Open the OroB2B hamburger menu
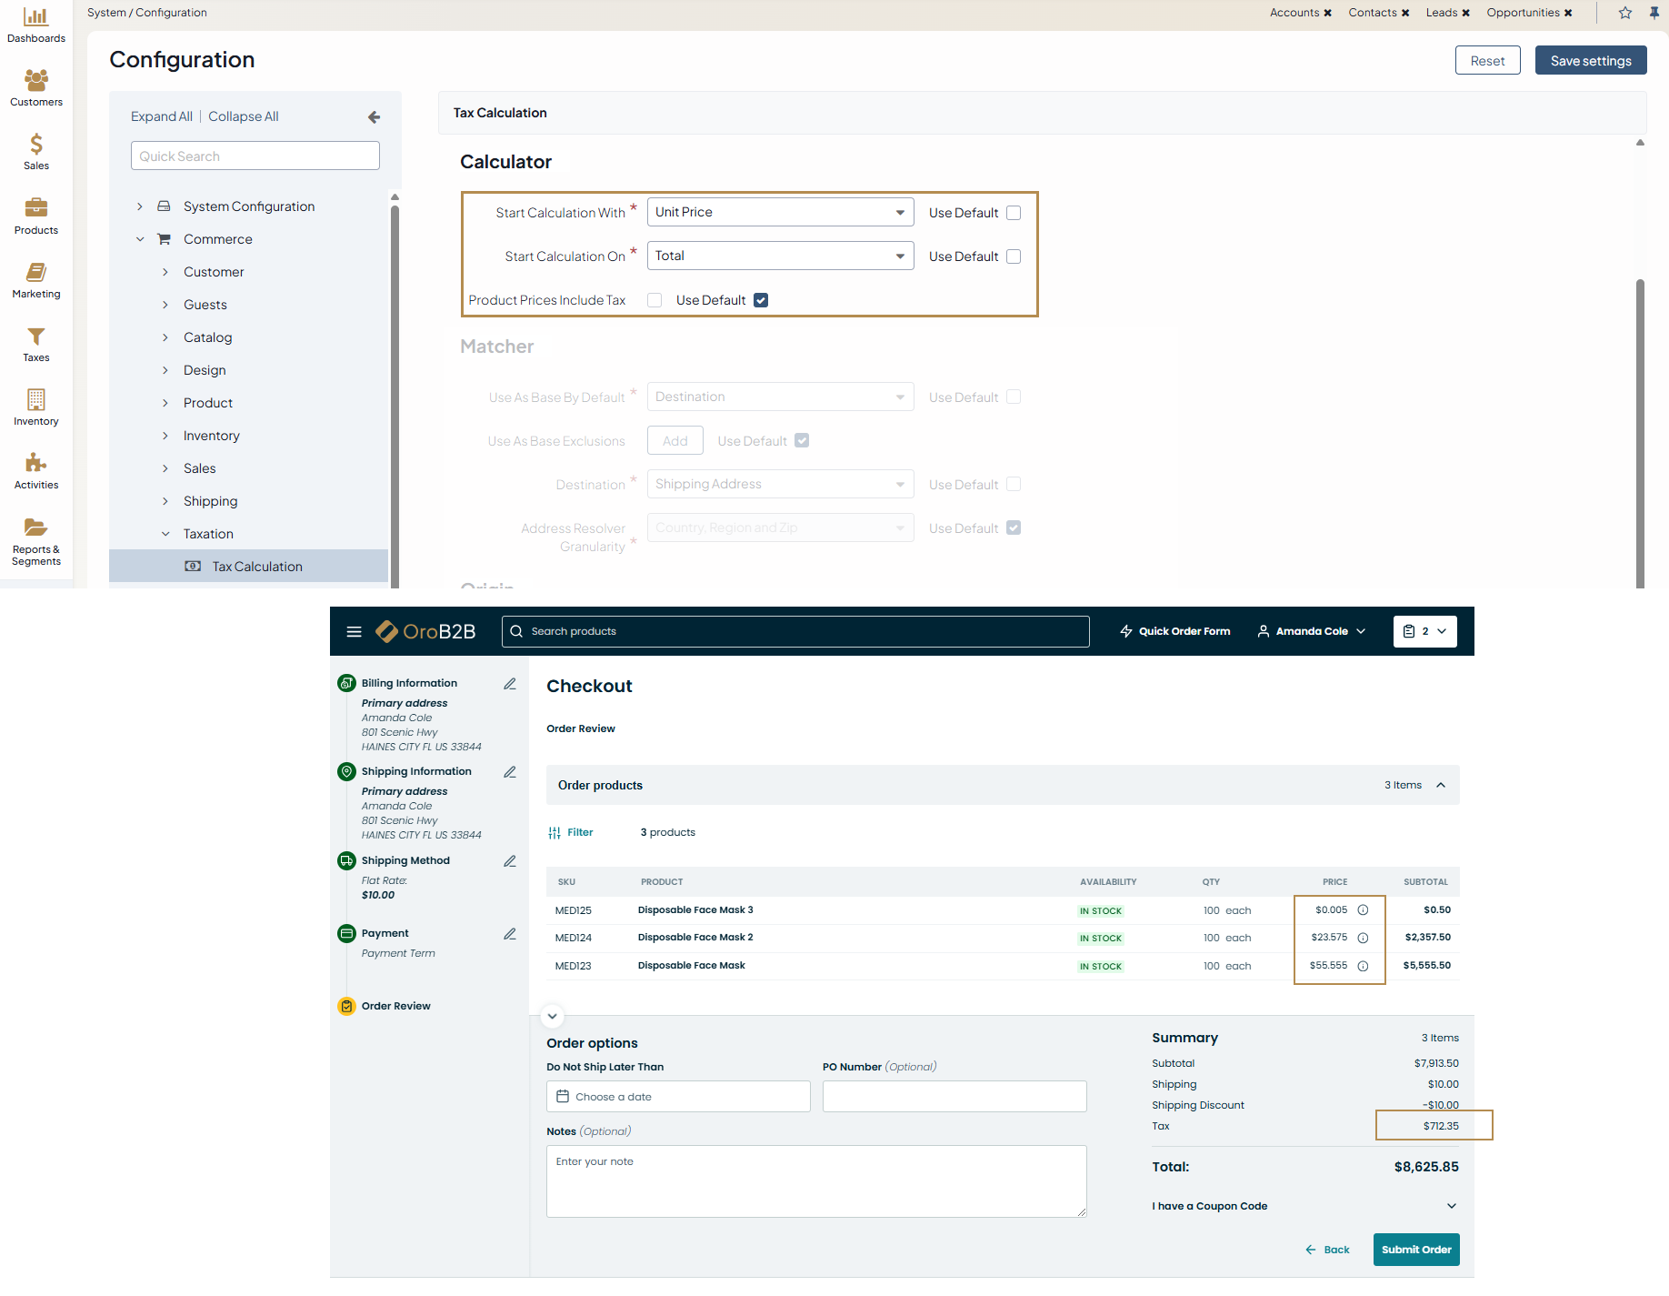Image resolution: width=1669 pixels, height=1296 pixels. (355, 632)
